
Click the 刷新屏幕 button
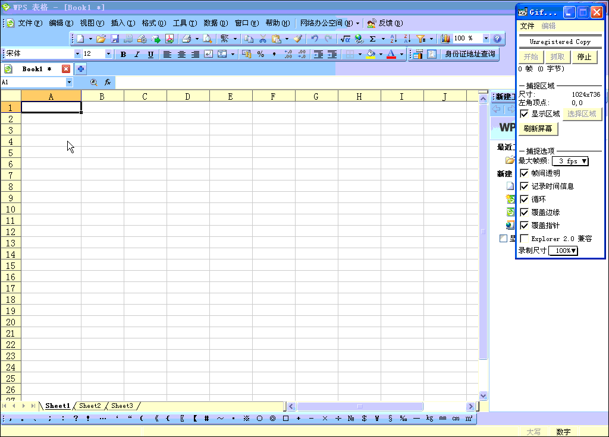click(x=538, y=129)
